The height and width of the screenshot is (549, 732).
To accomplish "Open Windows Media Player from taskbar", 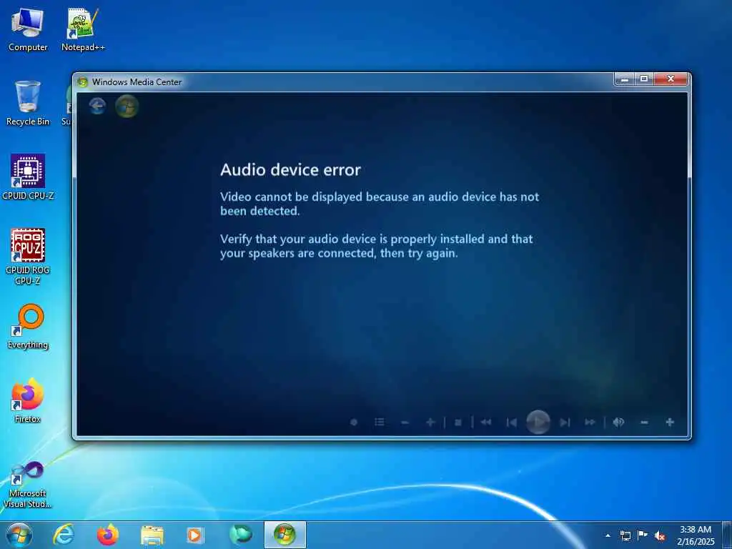I will point(195,535).
